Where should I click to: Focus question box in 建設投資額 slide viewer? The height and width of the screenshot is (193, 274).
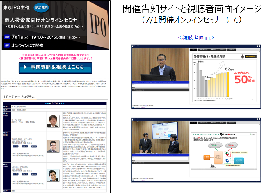click(160, 85)
